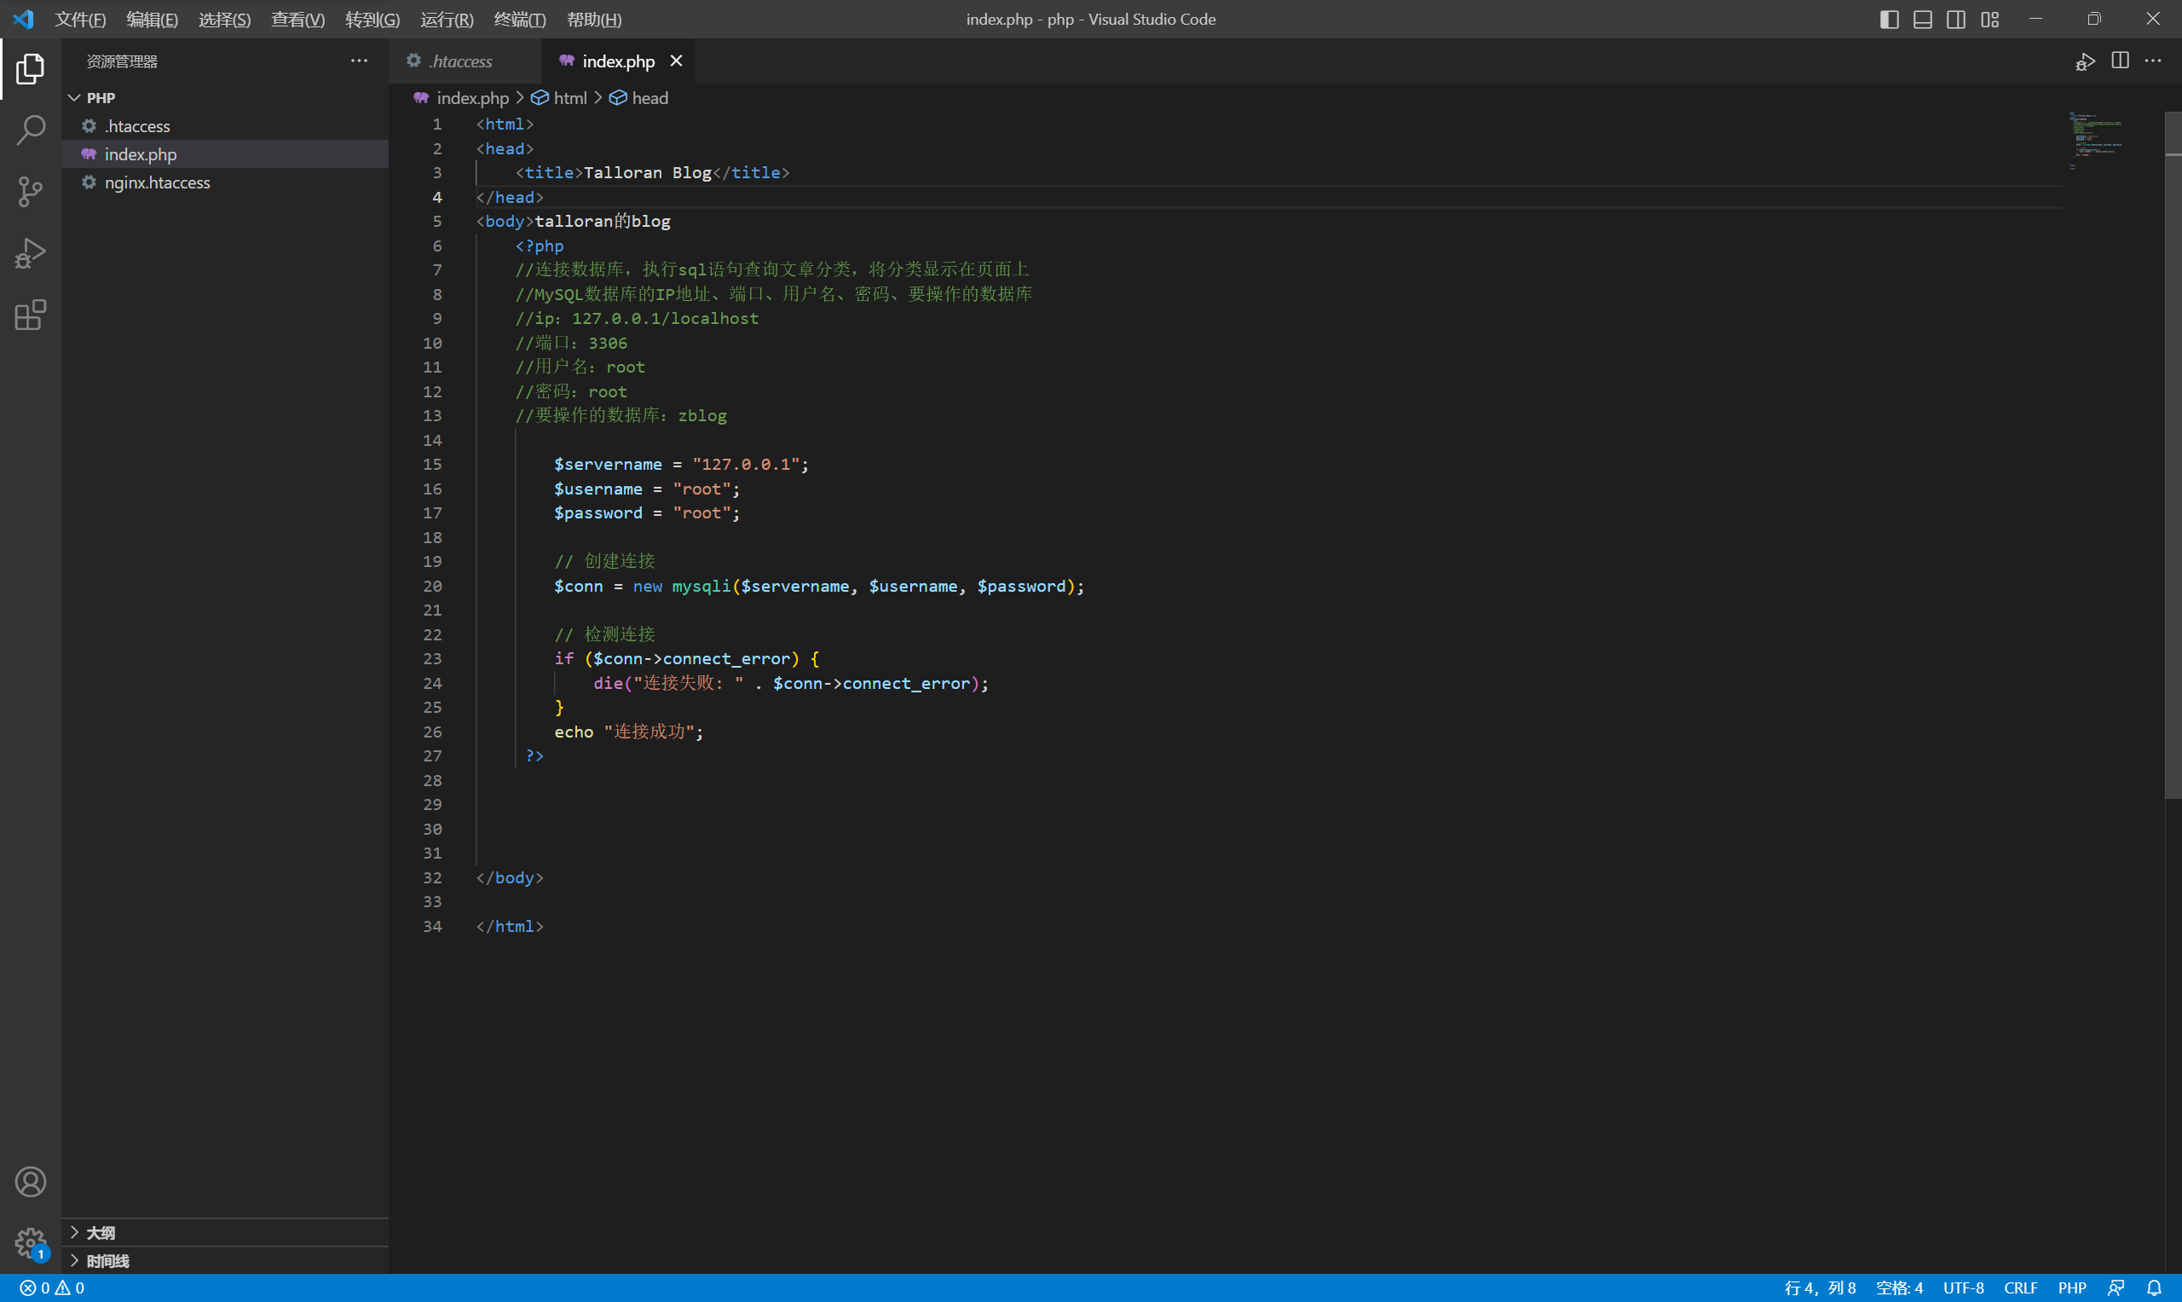Open the Manage gear icon
This screenshot has height=1302, width=2182.
point(30,1241)
